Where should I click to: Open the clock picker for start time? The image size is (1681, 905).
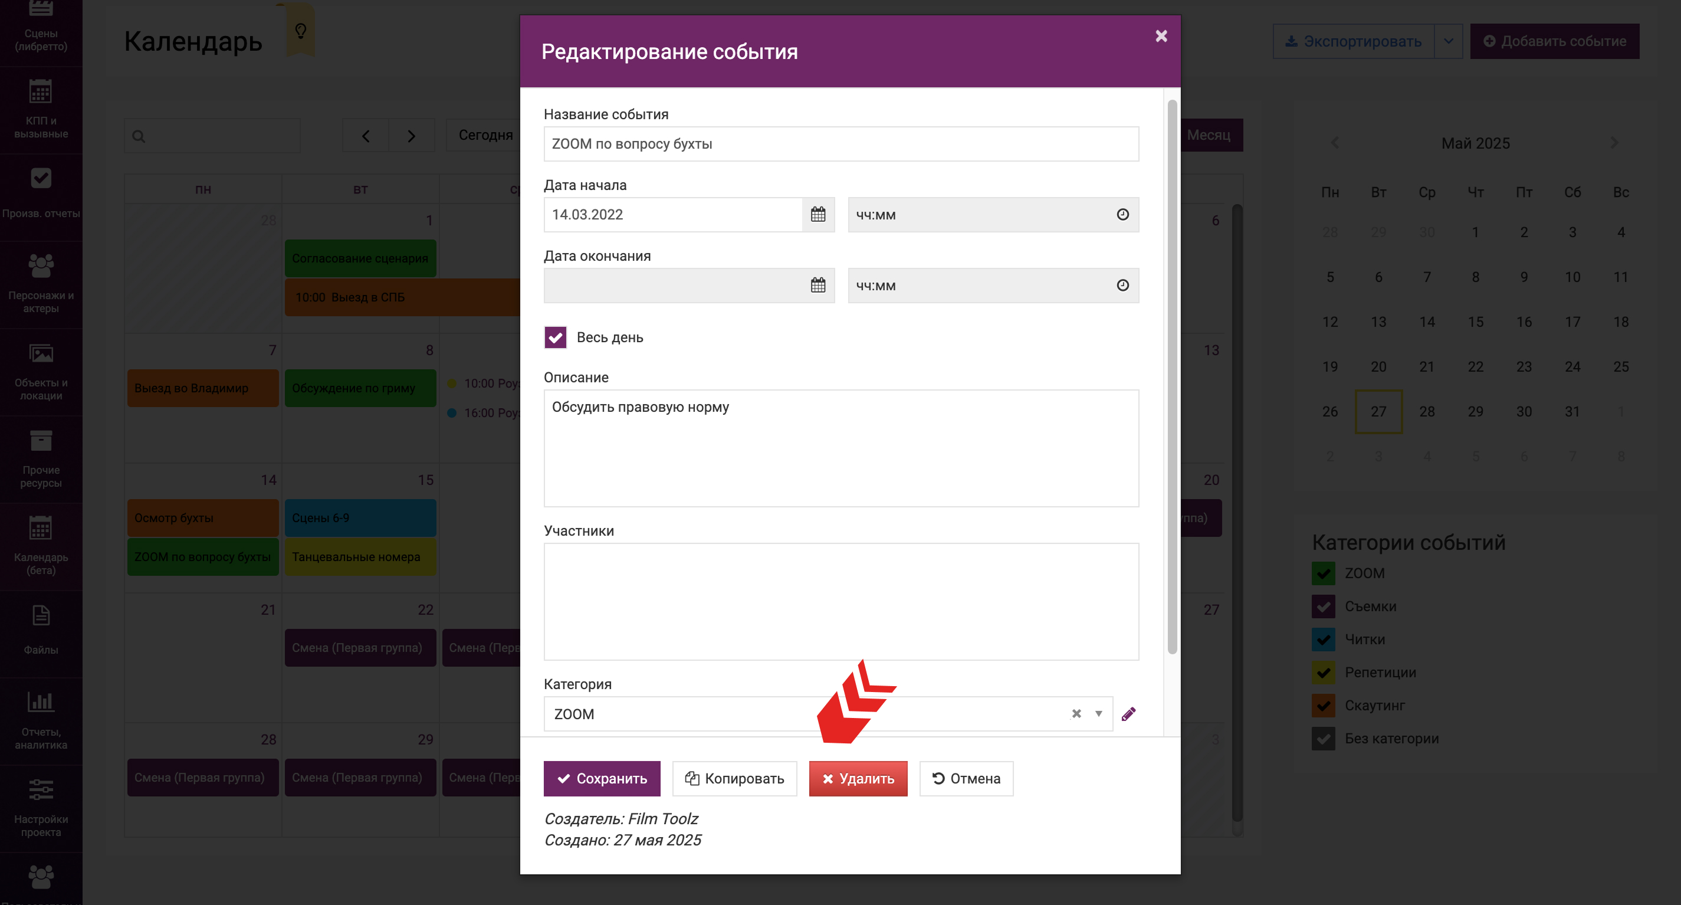pyautogui.click(x=1122, y=215)
